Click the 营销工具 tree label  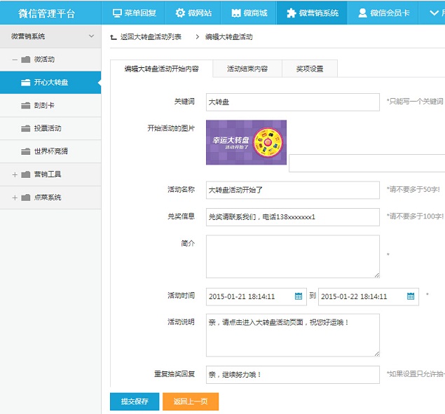pos(48,174)
